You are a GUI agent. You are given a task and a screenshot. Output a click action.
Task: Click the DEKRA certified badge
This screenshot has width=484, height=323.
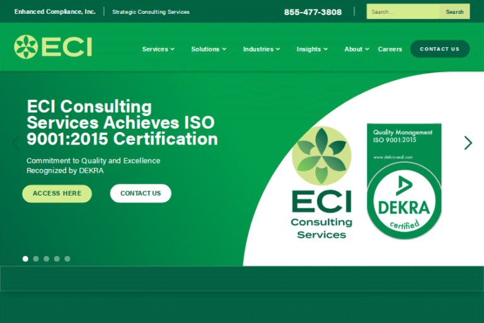click(x=404, y=182)
